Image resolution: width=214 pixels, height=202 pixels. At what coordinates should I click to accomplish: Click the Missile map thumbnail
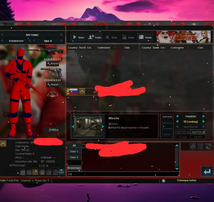tap(88, 126)
